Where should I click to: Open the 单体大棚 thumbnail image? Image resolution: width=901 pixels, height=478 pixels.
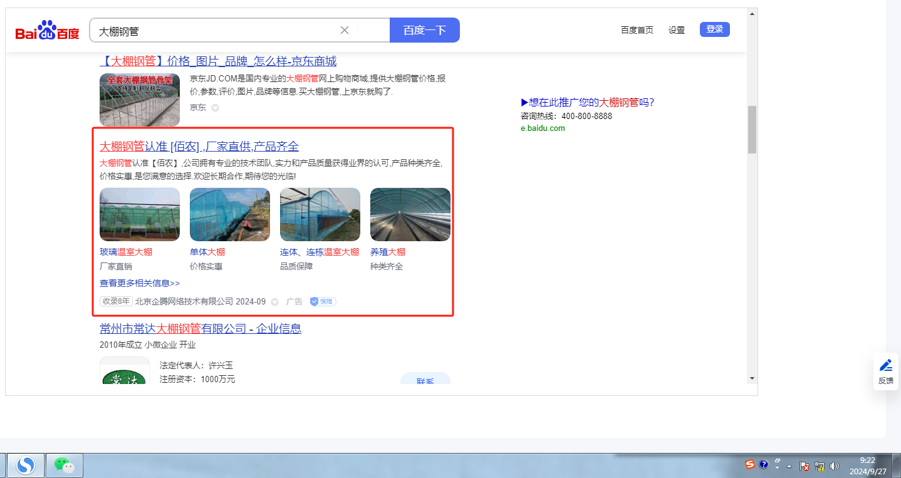(x=230, y=214)
